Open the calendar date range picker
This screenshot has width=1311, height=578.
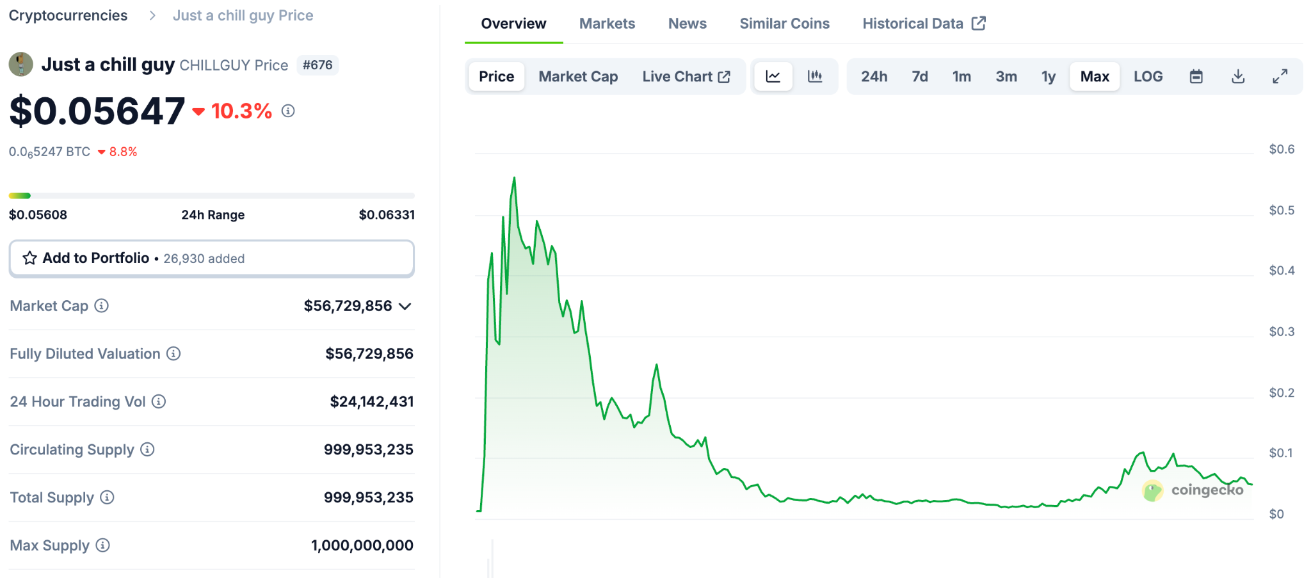coord(1196,77)
